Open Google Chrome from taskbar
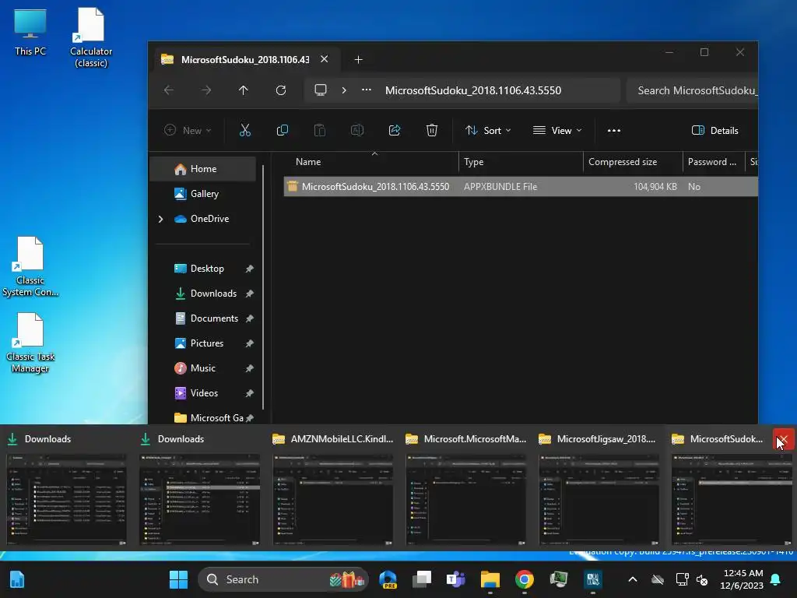 pyautogui.click(x=524, y=579)
